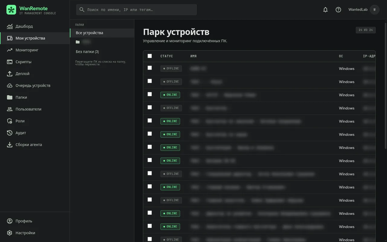
Task: Select "Без папки (3)" folder entry
Action: [x=102, y=52]
